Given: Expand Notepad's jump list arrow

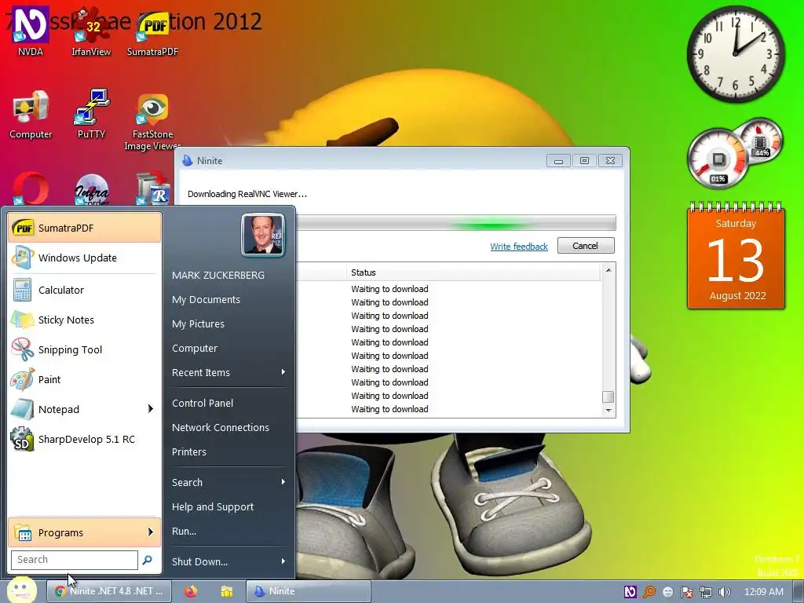Looking at the screenshot, I should click(x=150, y=408).
